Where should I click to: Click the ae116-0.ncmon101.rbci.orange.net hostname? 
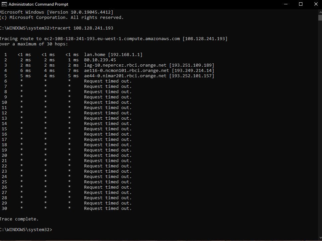127,71
